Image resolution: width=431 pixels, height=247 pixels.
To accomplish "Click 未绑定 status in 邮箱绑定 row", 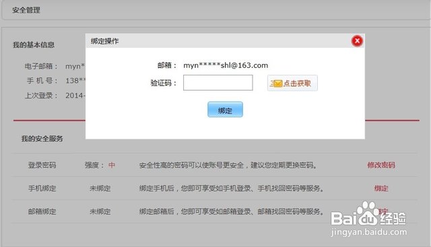I will 100,211.
